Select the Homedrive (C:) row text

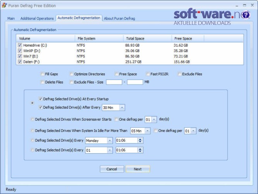[35, 45]
